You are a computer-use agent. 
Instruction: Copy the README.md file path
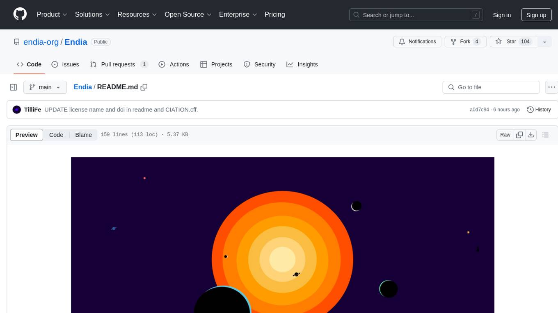pyautogui.click(x=144, y=87)
